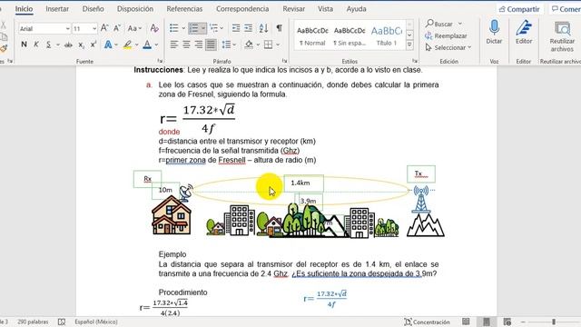Open line spacing options icon
The image size is (581, 327).
click(226, 45)
